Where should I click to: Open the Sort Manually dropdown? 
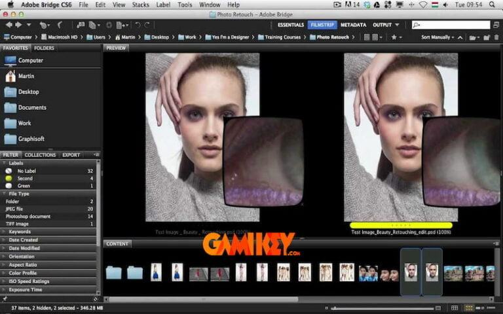[x=438, y=37]
